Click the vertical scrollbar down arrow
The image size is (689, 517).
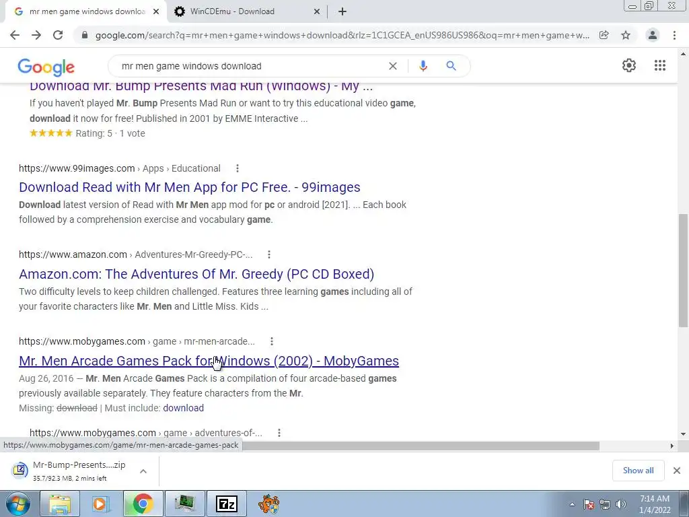(683, 434)
